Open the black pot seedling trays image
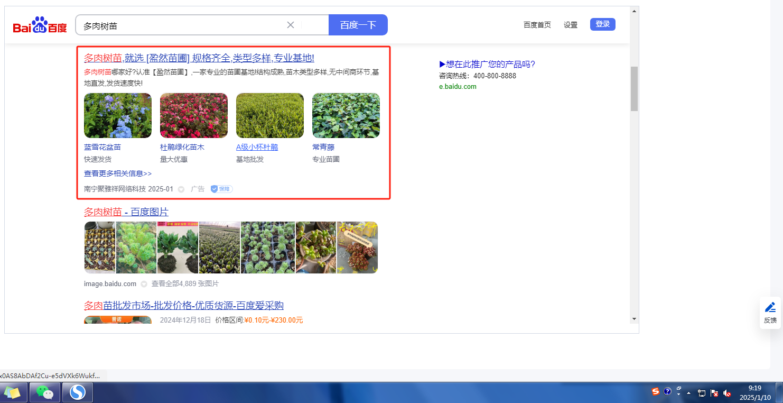The height and width of the screenshot is (403, 783). (x=268, y=248)
